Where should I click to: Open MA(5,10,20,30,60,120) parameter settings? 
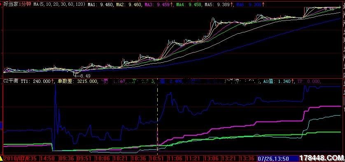59,4
